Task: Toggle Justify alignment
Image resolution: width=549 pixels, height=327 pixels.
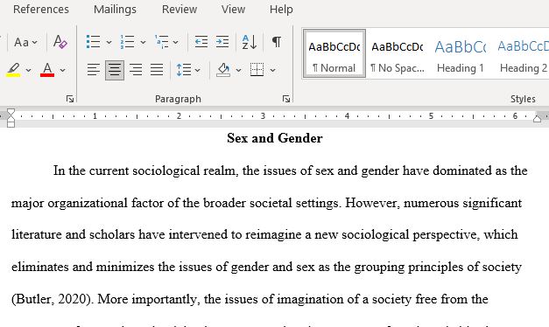Action: coord(157,70)
